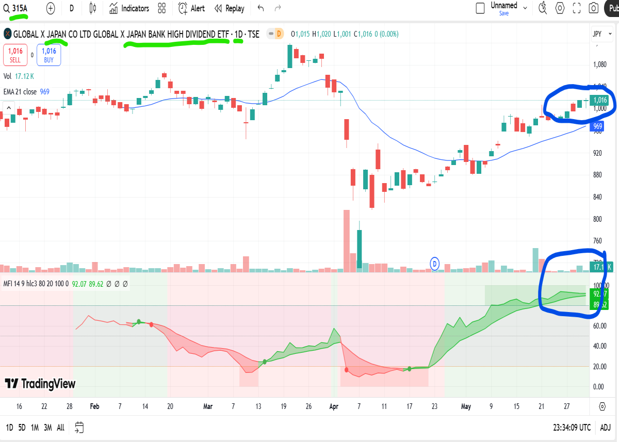Screen dimensions: 619x442
Task: Undo last chart action
Action: click(x=260, y=8)
